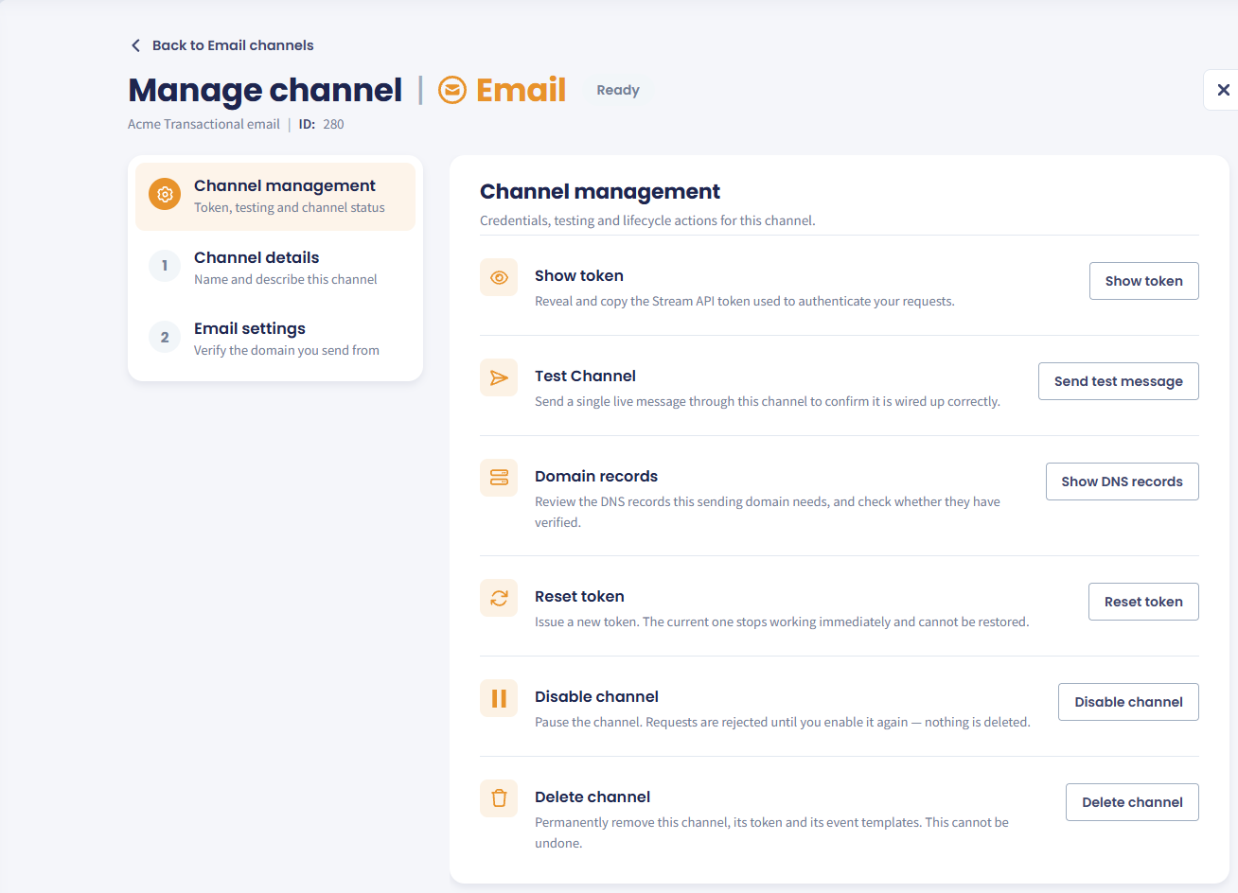Click the orange Email heading text

[x=521, y=90]
